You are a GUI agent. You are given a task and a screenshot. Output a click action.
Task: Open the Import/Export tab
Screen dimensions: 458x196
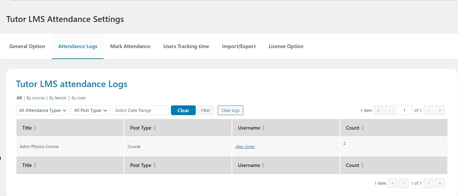pyautogui.click(x=239, y=46)
